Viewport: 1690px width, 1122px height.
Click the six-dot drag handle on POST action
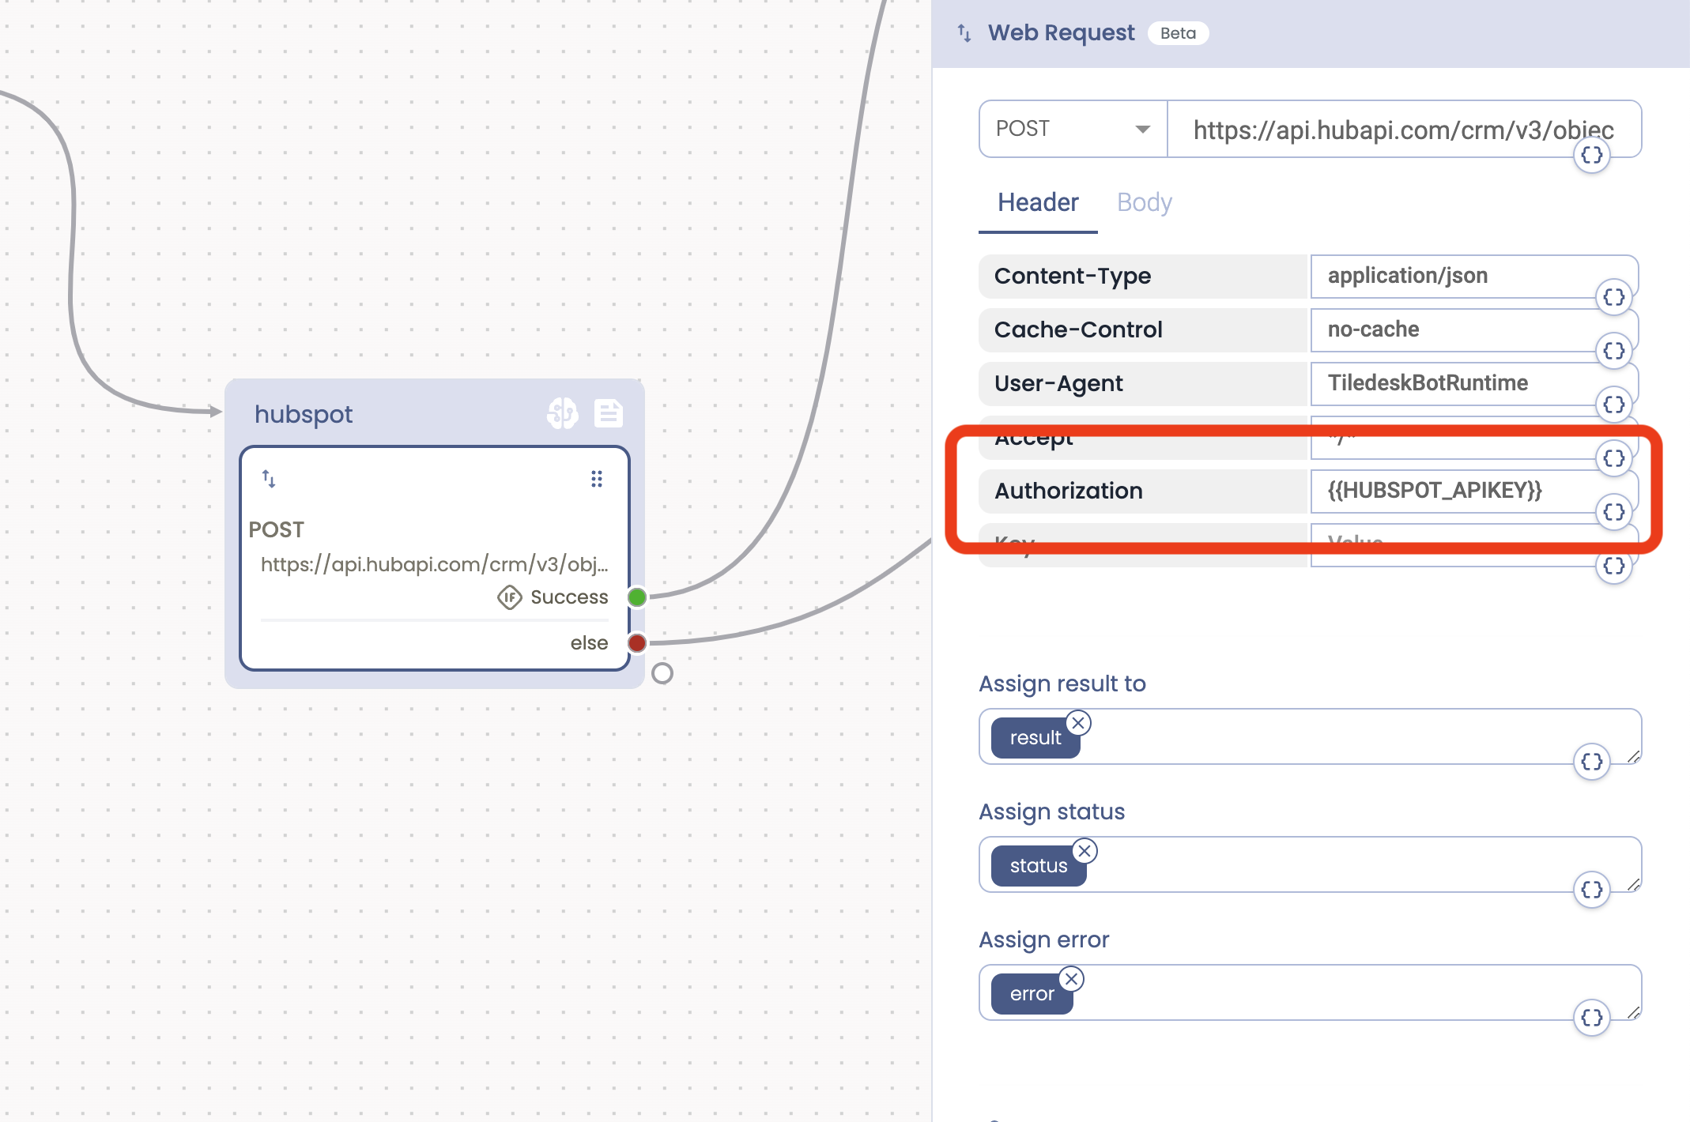(597, 479)
